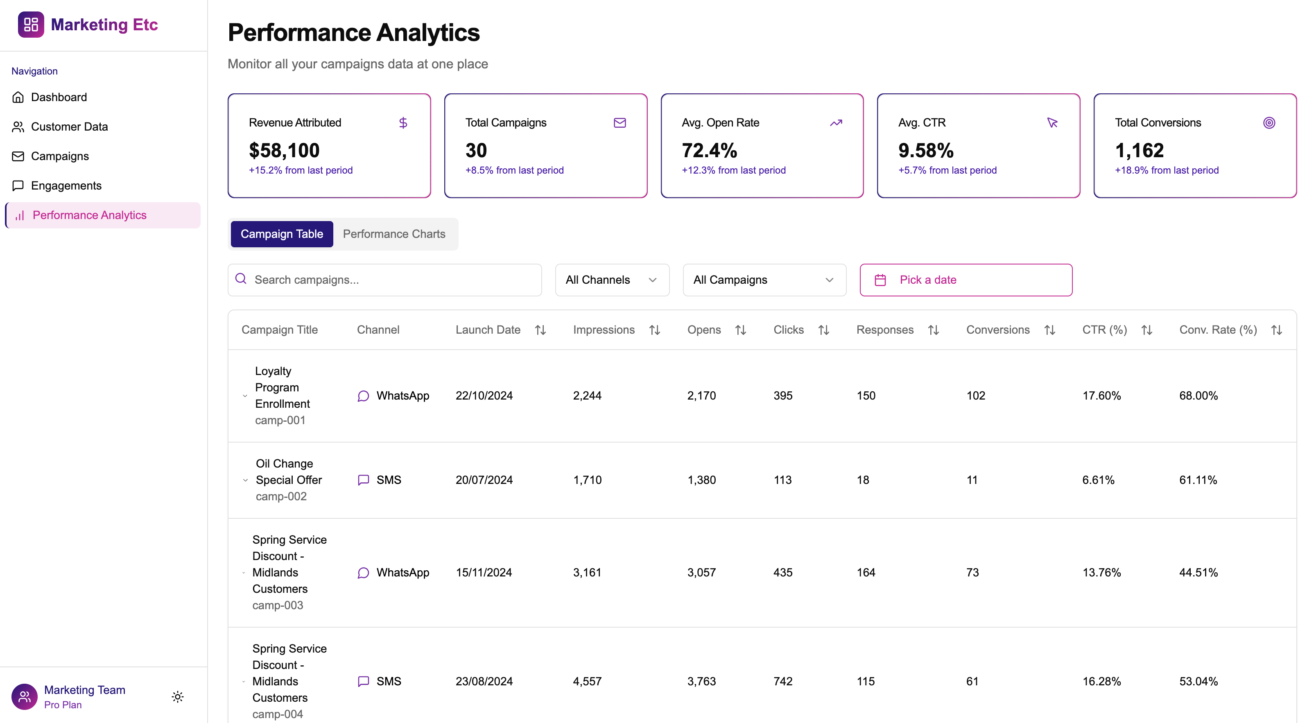Switch to the Performance Charts tab

[x=394, y=234]
